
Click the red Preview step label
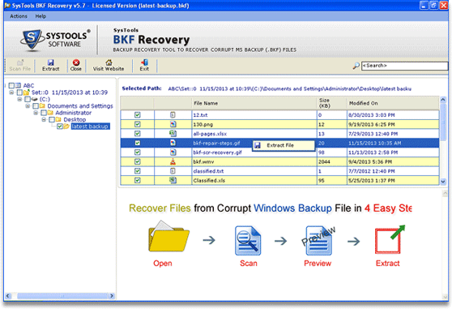(x=318, y=263)
